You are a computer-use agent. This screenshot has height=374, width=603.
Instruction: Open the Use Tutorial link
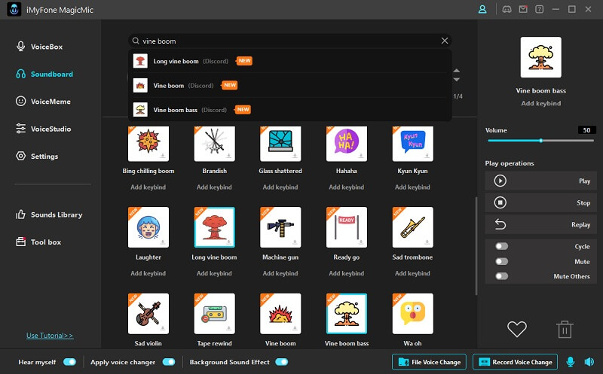pyautogui.click(x=50, y=335)
